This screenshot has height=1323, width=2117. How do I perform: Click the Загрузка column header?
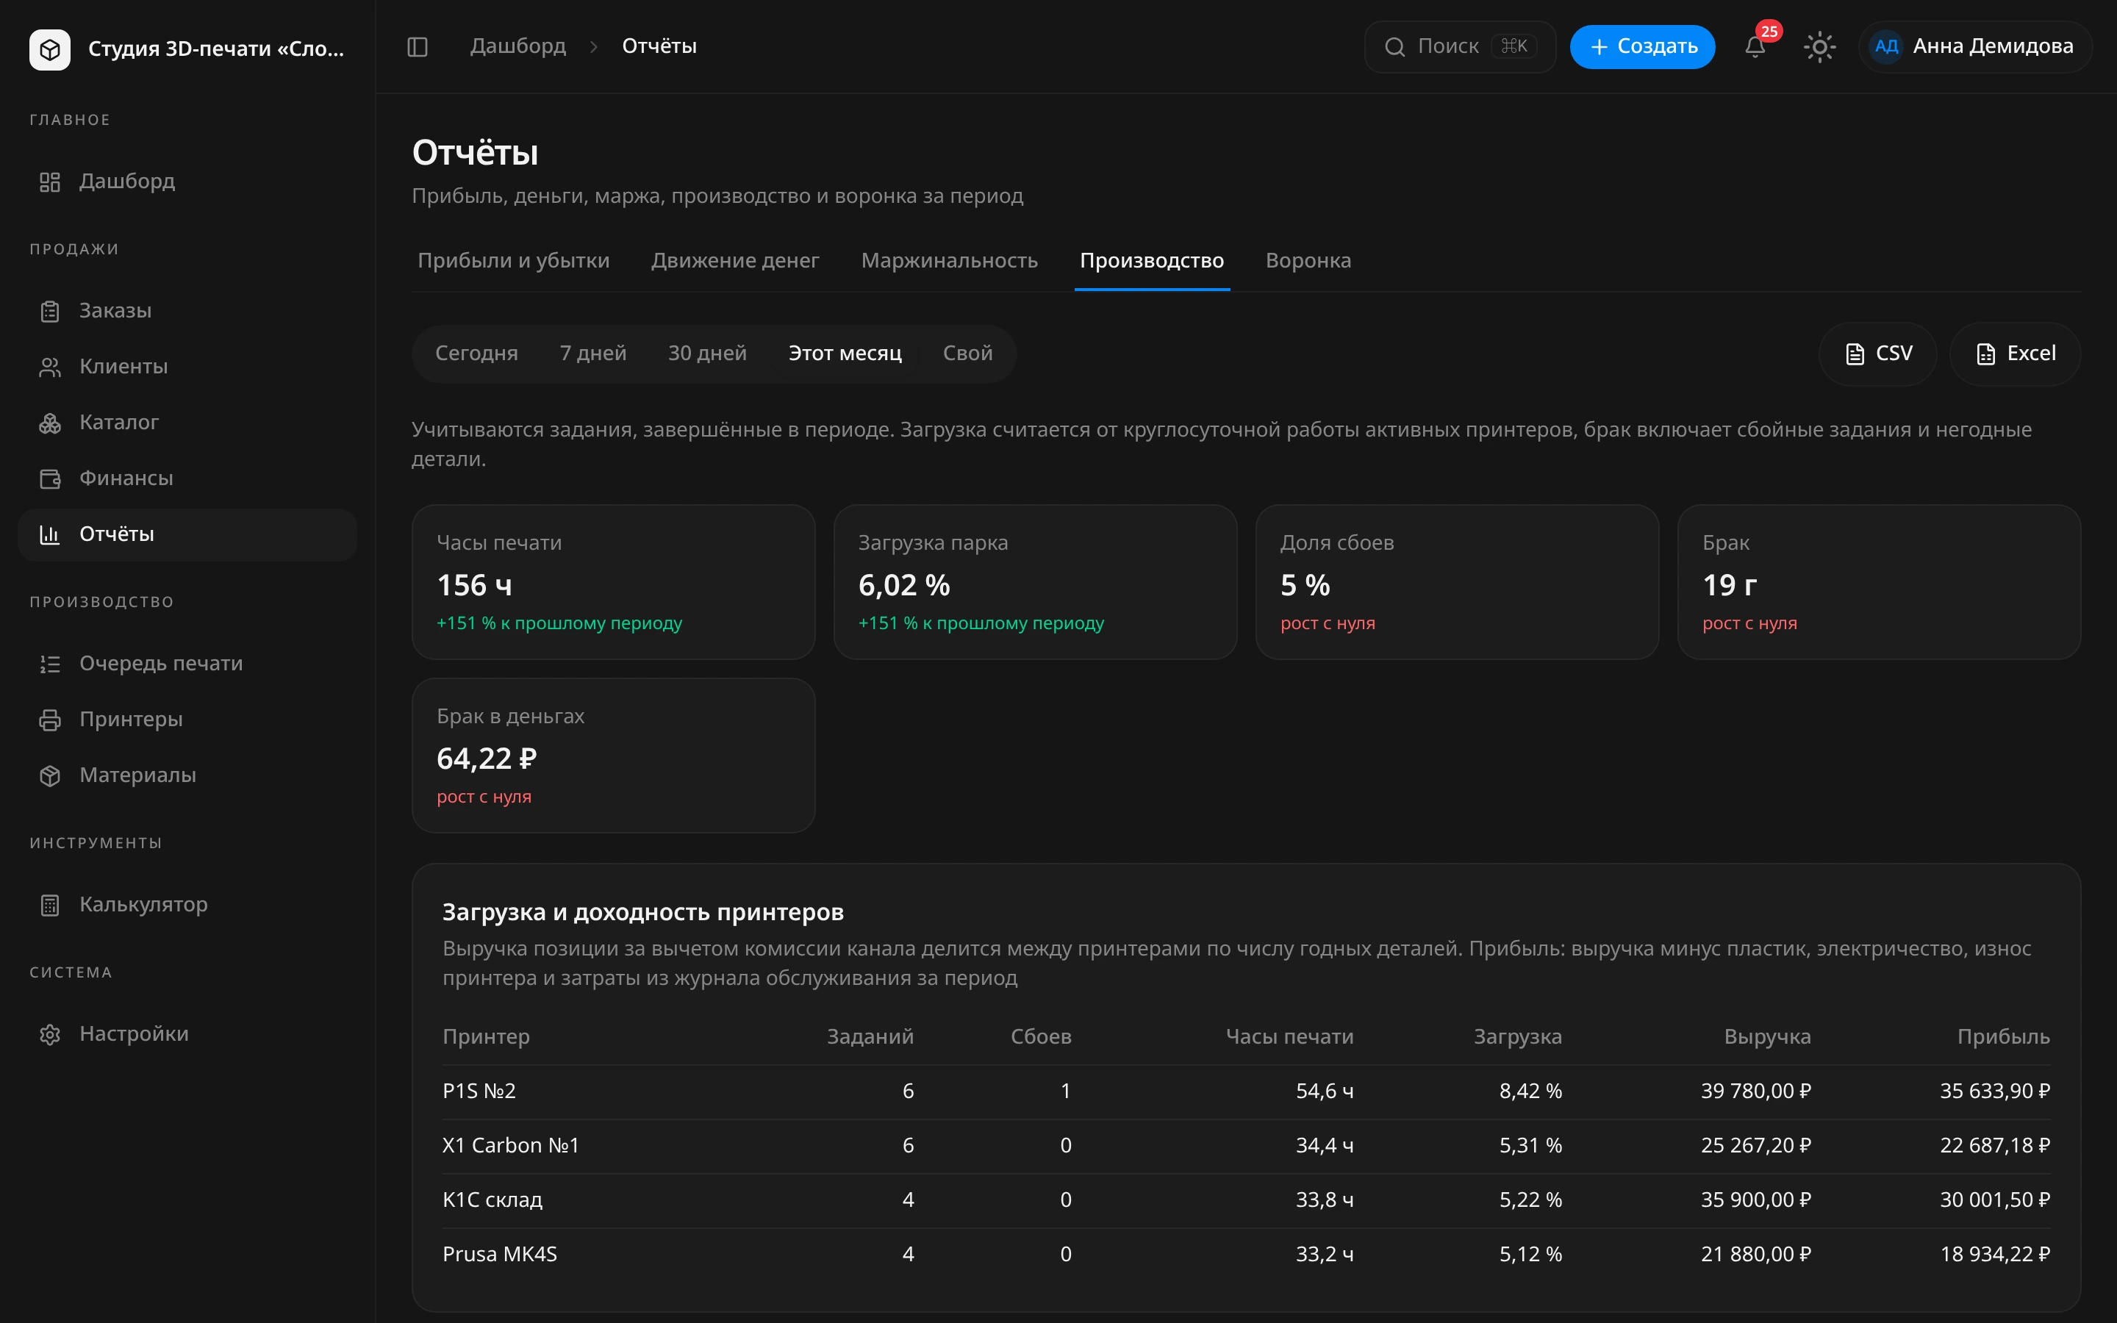click(1518, 1037)
